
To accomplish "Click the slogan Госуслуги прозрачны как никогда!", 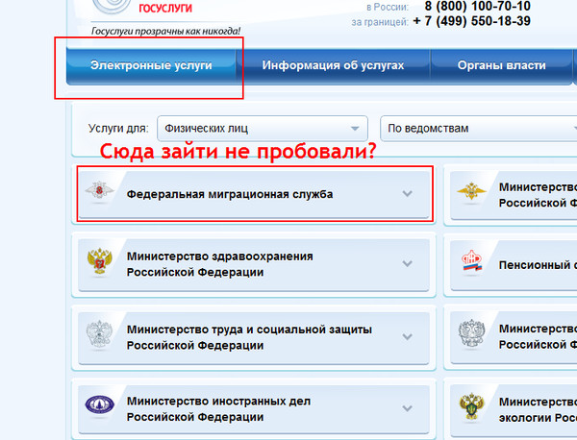I will [x=166, y=32].
